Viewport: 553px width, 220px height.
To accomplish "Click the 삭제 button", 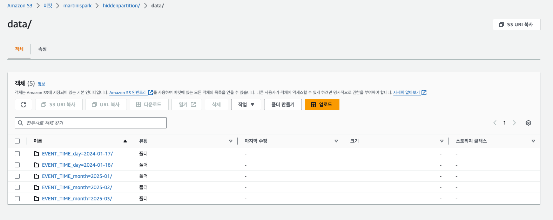I will point(216,105).
